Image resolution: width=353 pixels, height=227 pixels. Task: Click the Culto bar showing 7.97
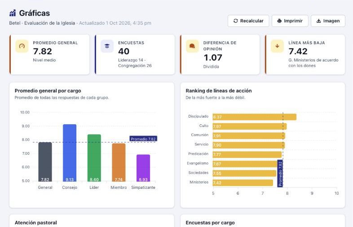pos(250,127)
